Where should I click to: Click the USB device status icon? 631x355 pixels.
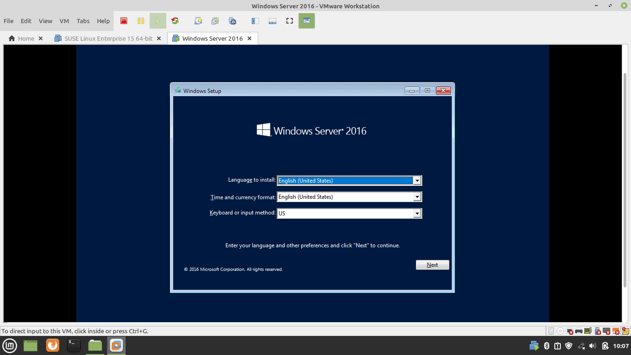(597, 331)
